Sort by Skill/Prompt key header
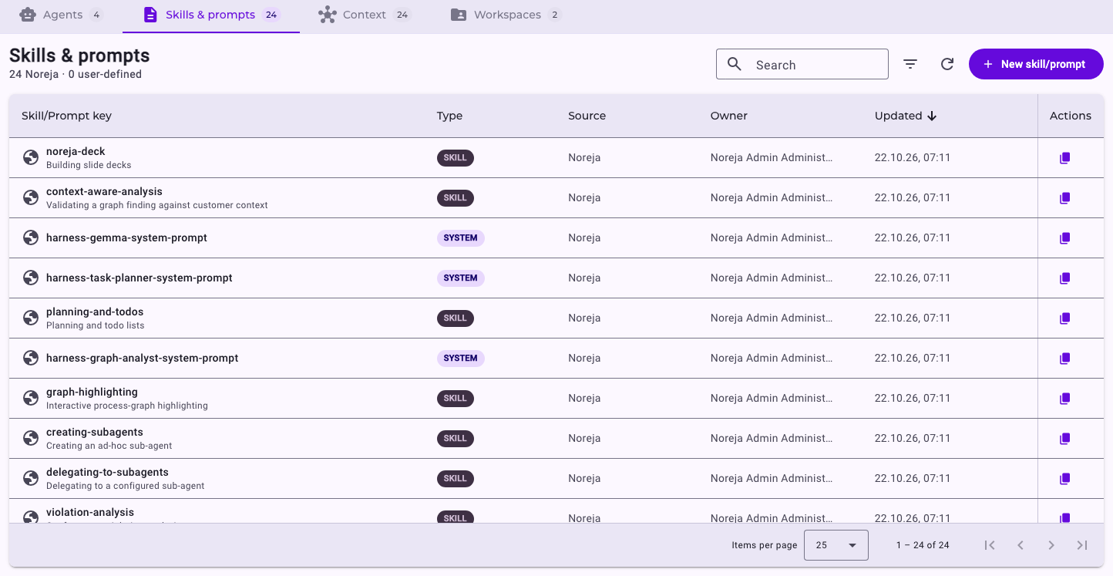Image resolution: width=1113 pixels, height=576 pixels. click(66, 116)
